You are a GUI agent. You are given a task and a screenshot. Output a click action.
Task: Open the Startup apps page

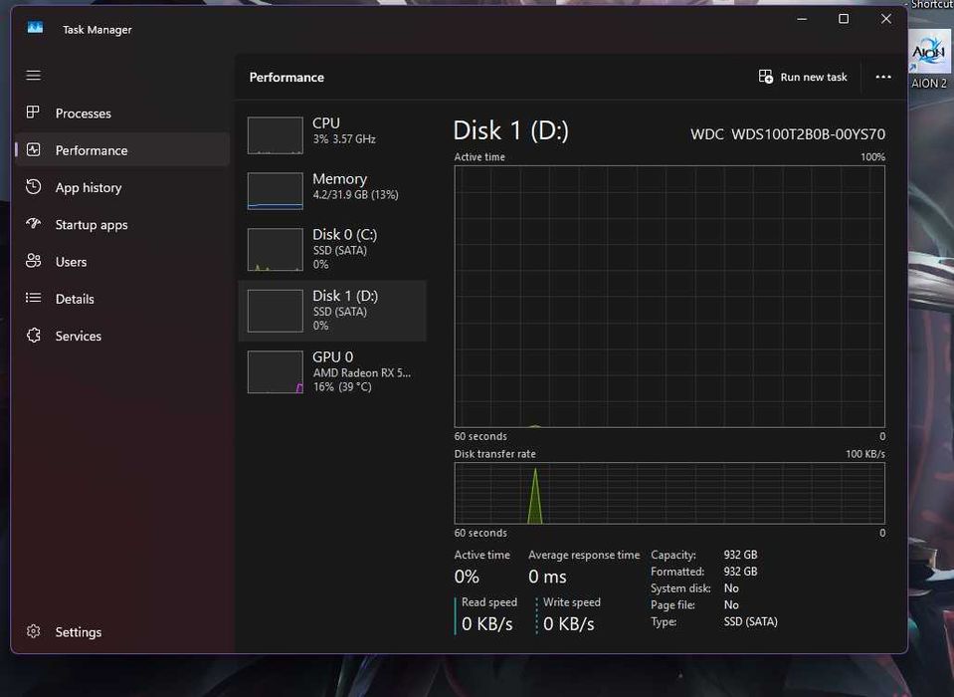coord(122,225)
